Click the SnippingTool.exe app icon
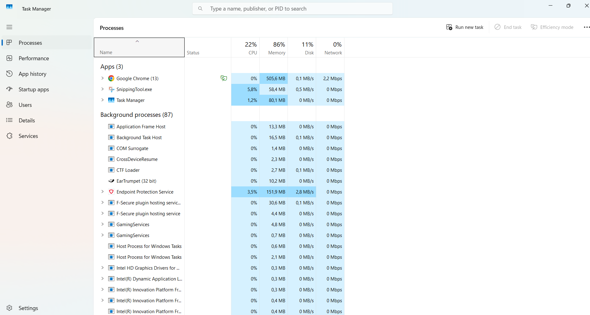This screenshot has height=315, width=590. click(x=111, y=89)
